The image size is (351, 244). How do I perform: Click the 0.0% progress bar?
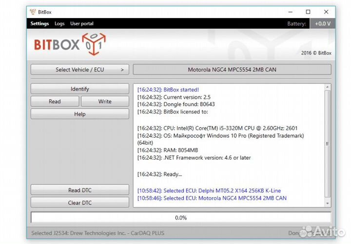(x=181, y=217)
